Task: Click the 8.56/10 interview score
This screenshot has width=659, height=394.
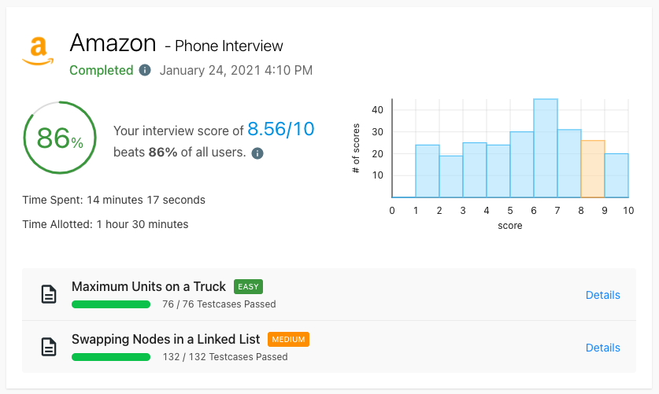Action: tap(281, 129)
